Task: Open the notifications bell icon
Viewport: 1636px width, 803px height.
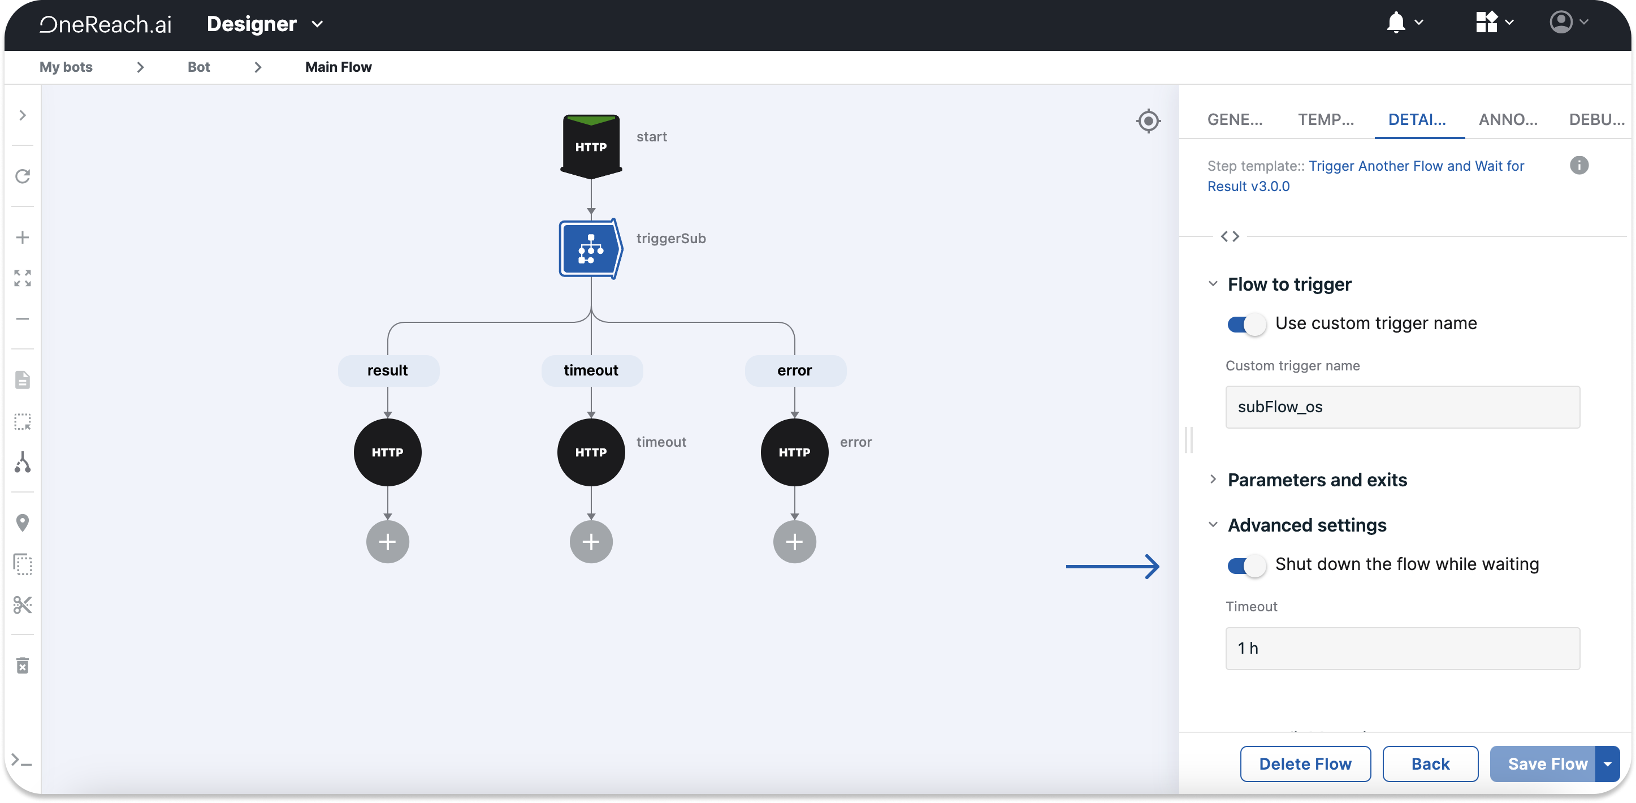Action: 1396,23
